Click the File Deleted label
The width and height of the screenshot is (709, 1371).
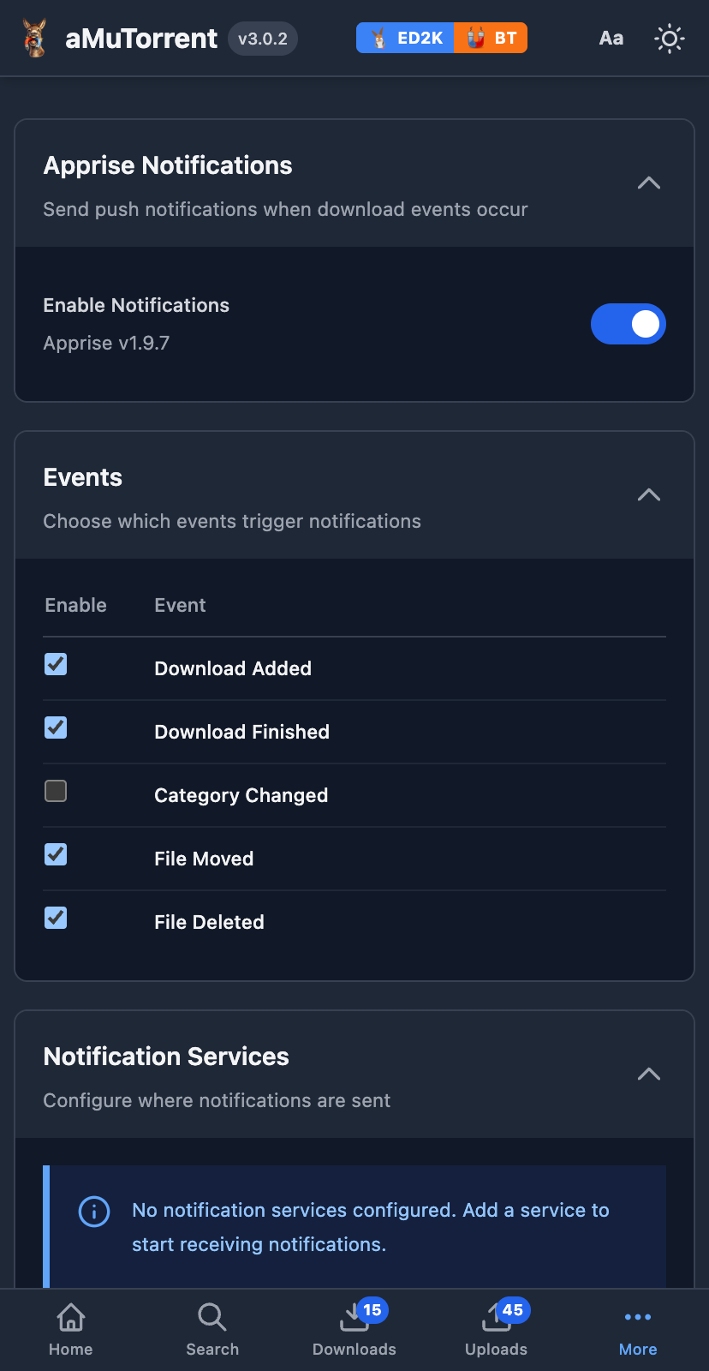coord(210,922)
